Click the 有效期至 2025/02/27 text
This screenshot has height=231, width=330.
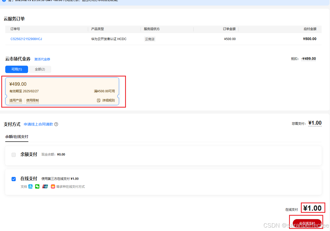(24, 91)
